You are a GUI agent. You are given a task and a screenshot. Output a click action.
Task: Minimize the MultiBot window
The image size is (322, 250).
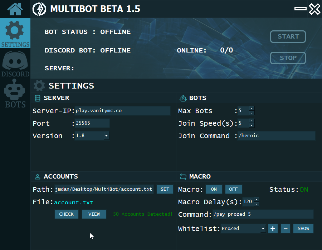(300, 9)
